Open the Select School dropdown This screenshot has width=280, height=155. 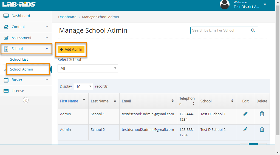coord(88,68)
